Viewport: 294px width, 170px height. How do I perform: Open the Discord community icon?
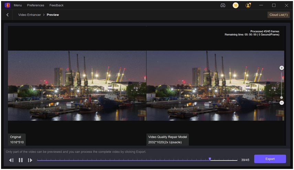(223, 5)
